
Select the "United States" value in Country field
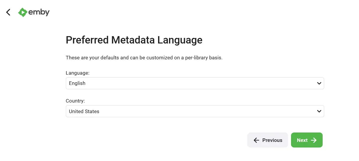click(x=84, y=111)
